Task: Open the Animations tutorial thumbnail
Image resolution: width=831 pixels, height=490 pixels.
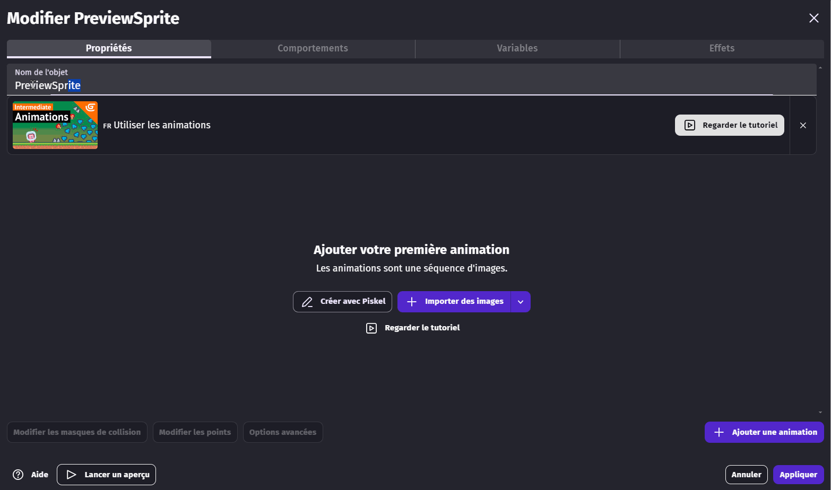Action: click(55, 125)
